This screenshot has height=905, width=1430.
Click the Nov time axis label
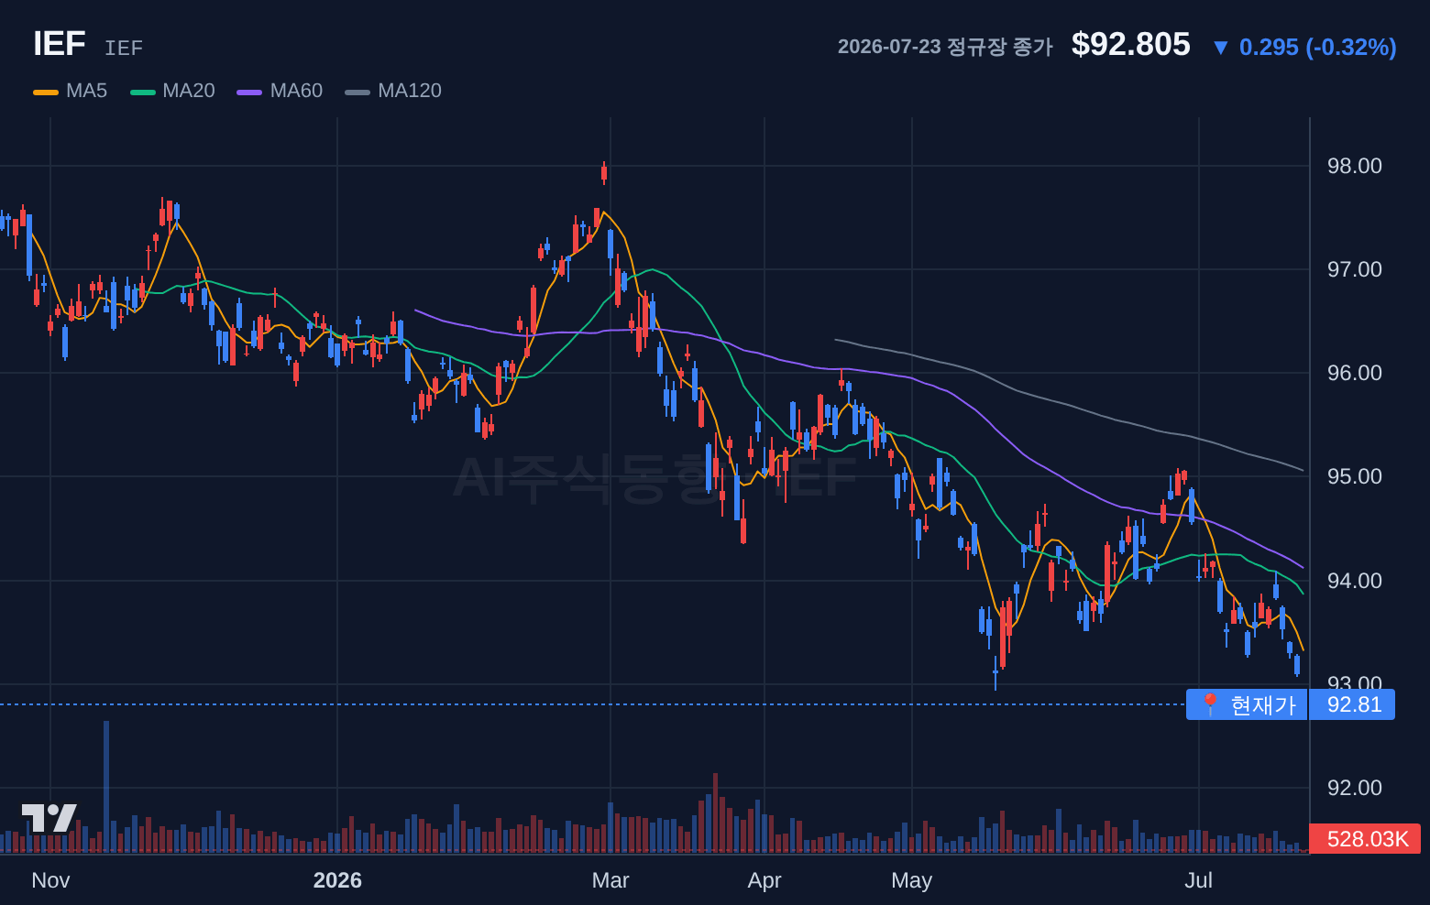coord(50,880)
